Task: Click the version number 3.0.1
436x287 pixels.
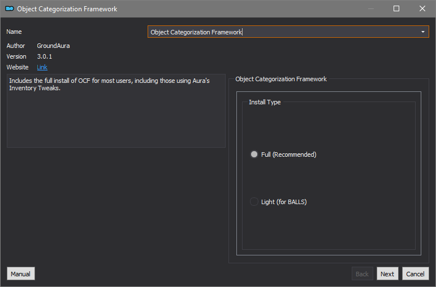Action: pyautogui.click(x=45, y=56)
